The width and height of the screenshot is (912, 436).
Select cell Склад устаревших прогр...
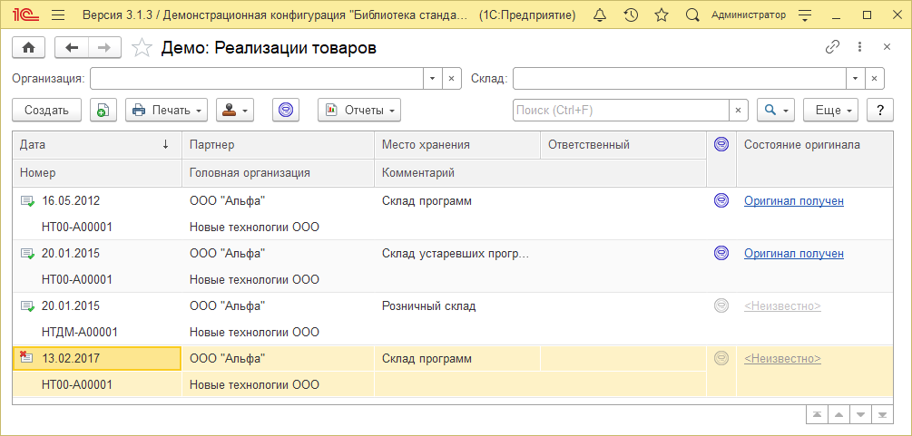(x=456, y=254)
